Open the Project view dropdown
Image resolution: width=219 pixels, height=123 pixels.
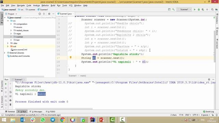pyautogui.click(x=11, y=14)
